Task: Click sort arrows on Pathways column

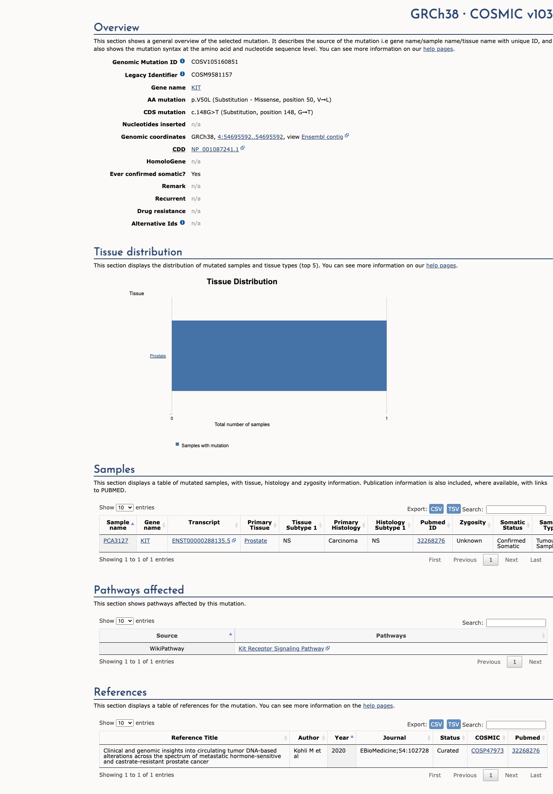Action: click(543, 636)
